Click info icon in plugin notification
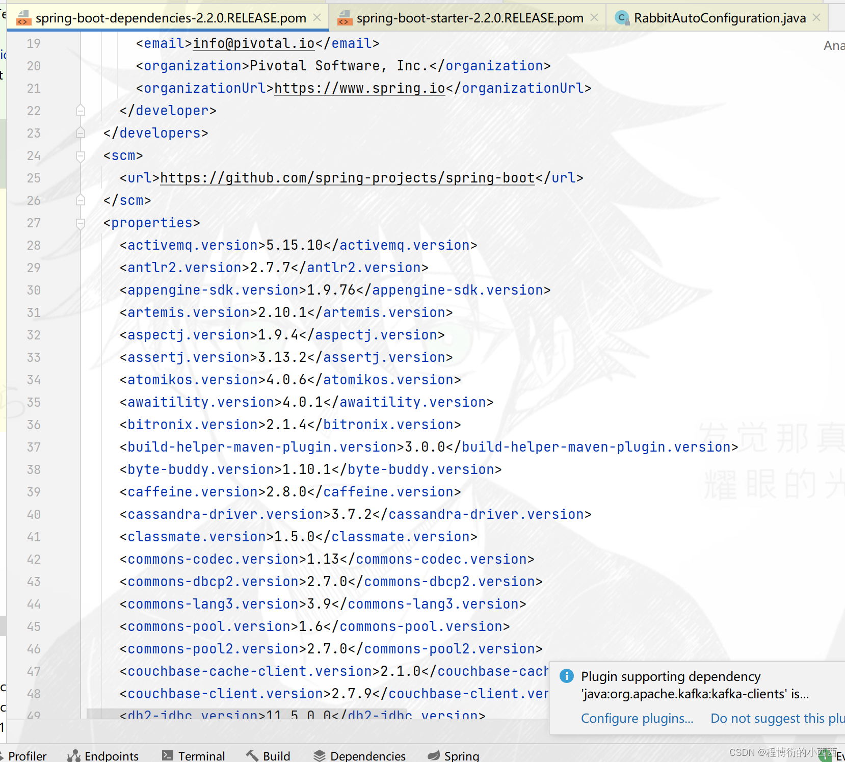Viewport: 845px width, 762px height. (567, 676)
